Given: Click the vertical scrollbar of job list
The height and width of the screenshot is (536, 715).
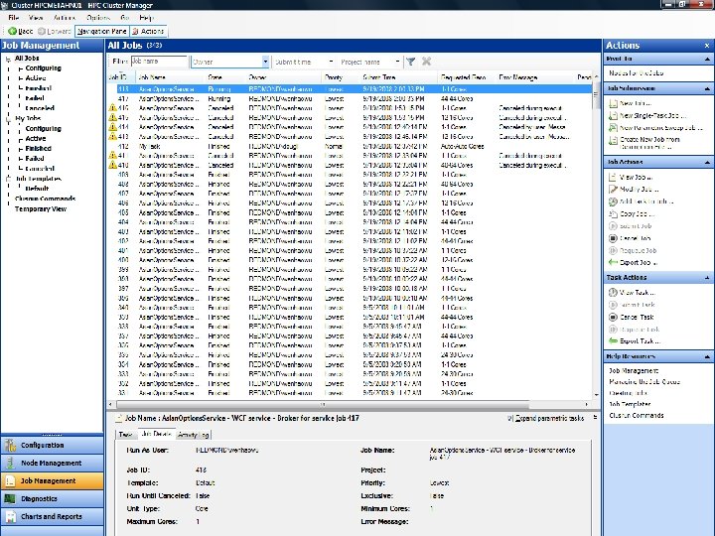Looking at the screenshot, I should click(x=596, y=95).
